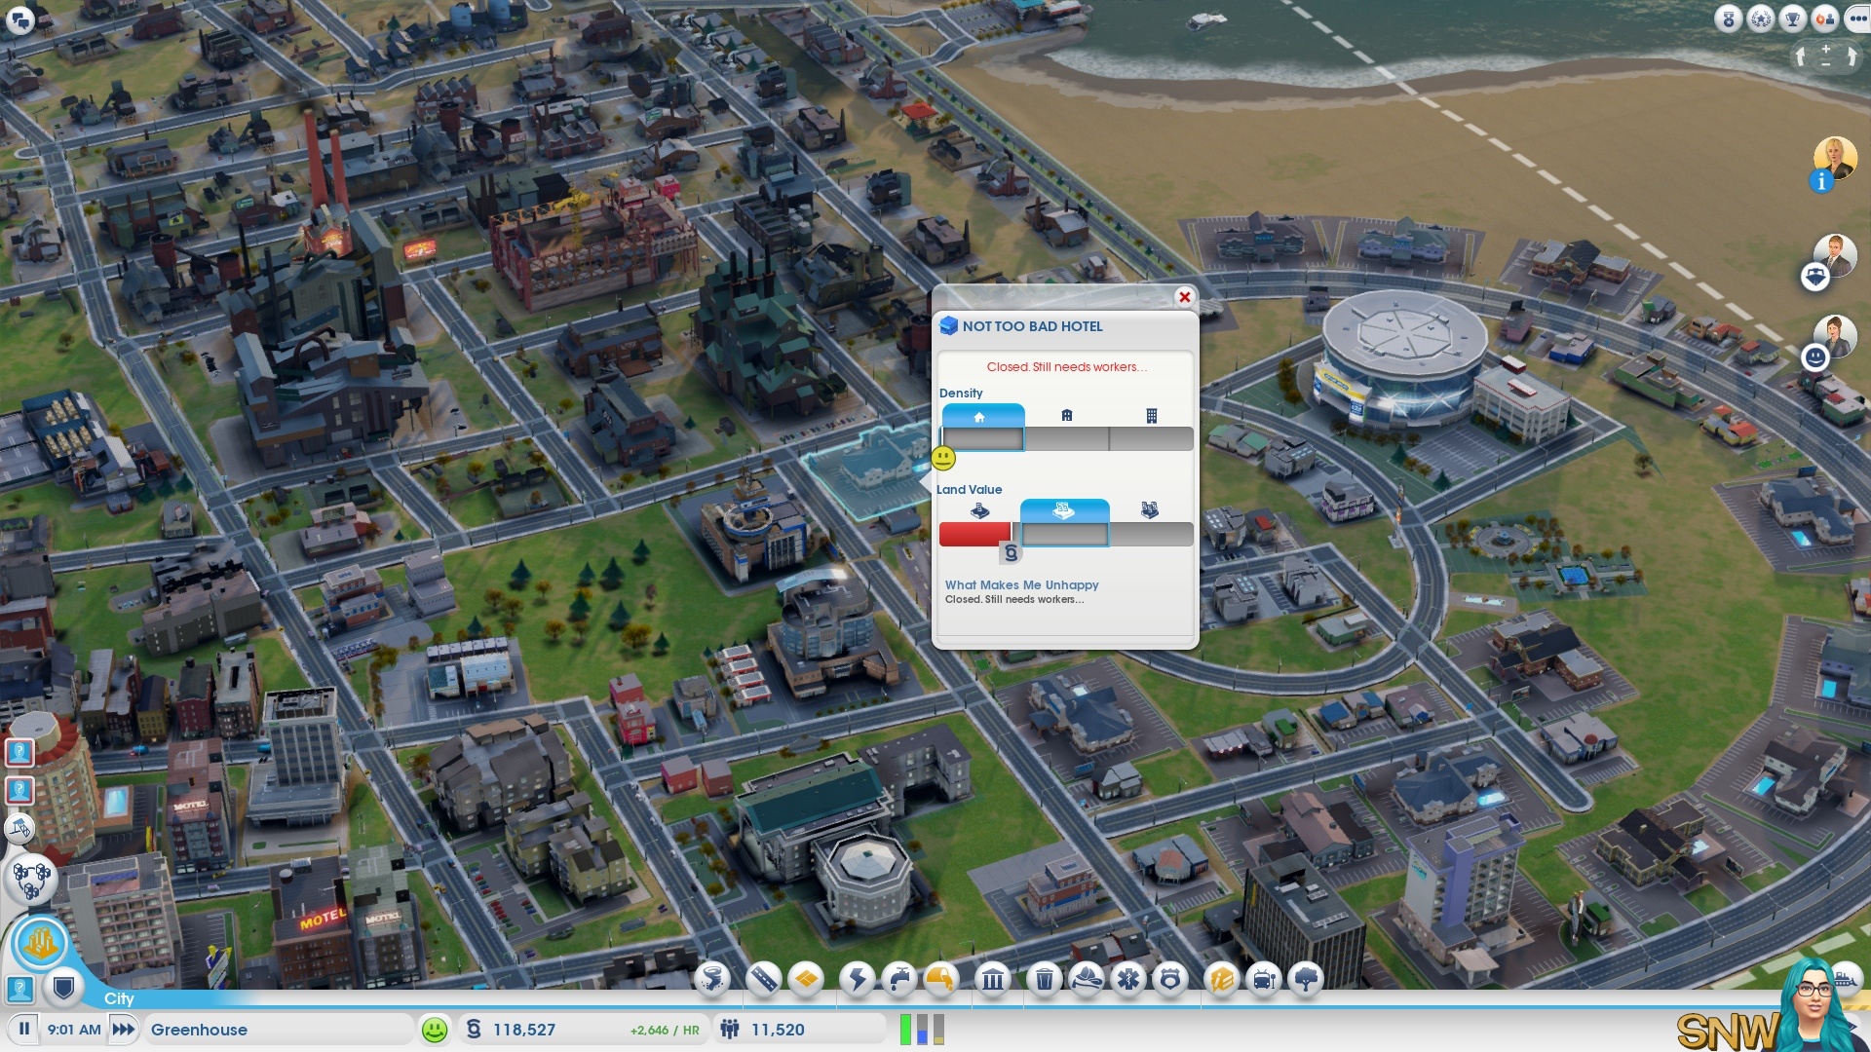Open the Power utilities menu

[x=857, y=978]
